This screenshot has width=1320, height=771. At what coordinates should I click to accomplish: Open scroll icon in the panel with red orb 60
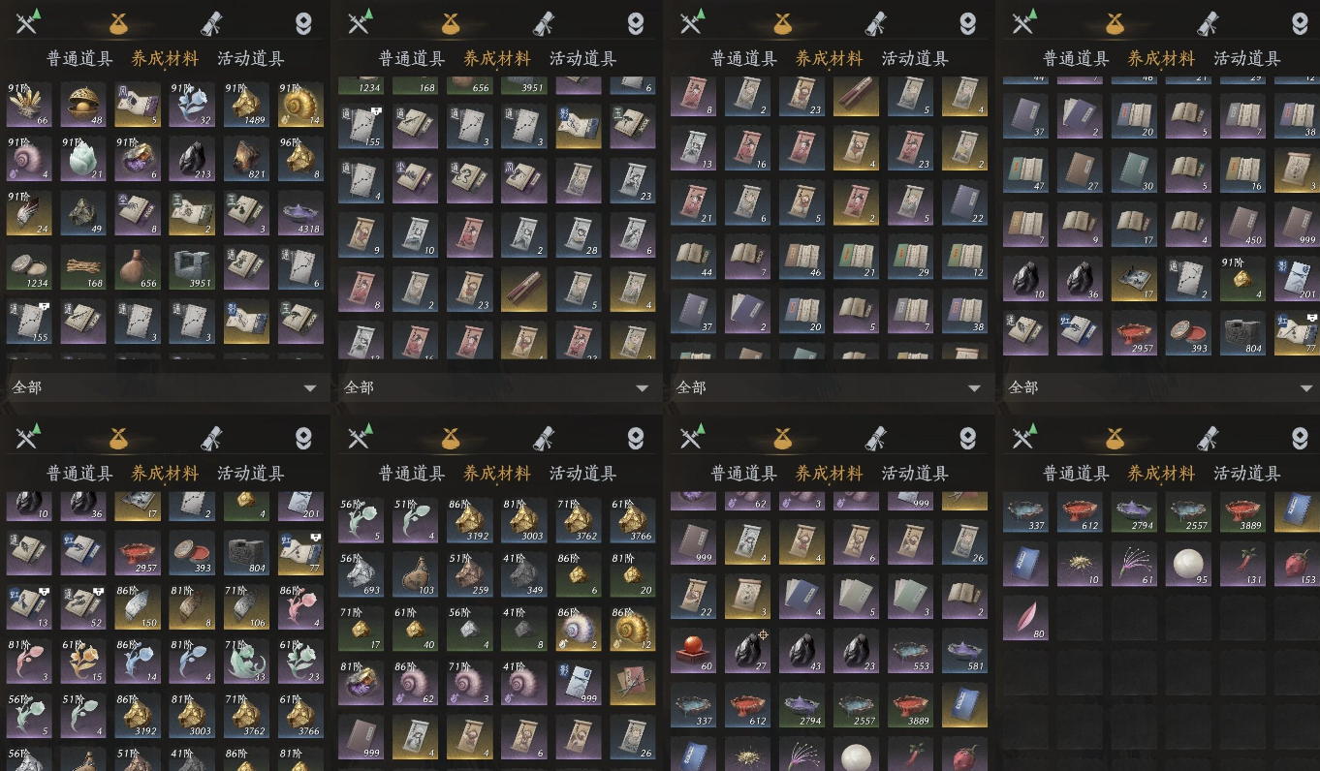point(875,439)
